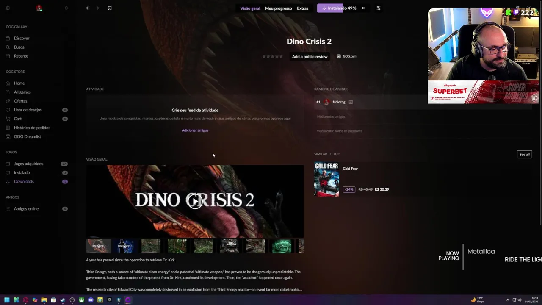Open Opera GX from the taskbar
Image resolution: width=542 pixels, height=305 pixels.
[x=25, y=300]
